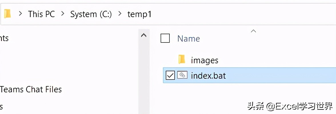
Task: Click the index.bat file icon
Action: point(182,75)
